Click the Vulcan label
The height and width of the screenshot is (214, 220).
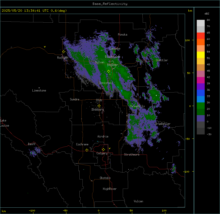(139, 201)
